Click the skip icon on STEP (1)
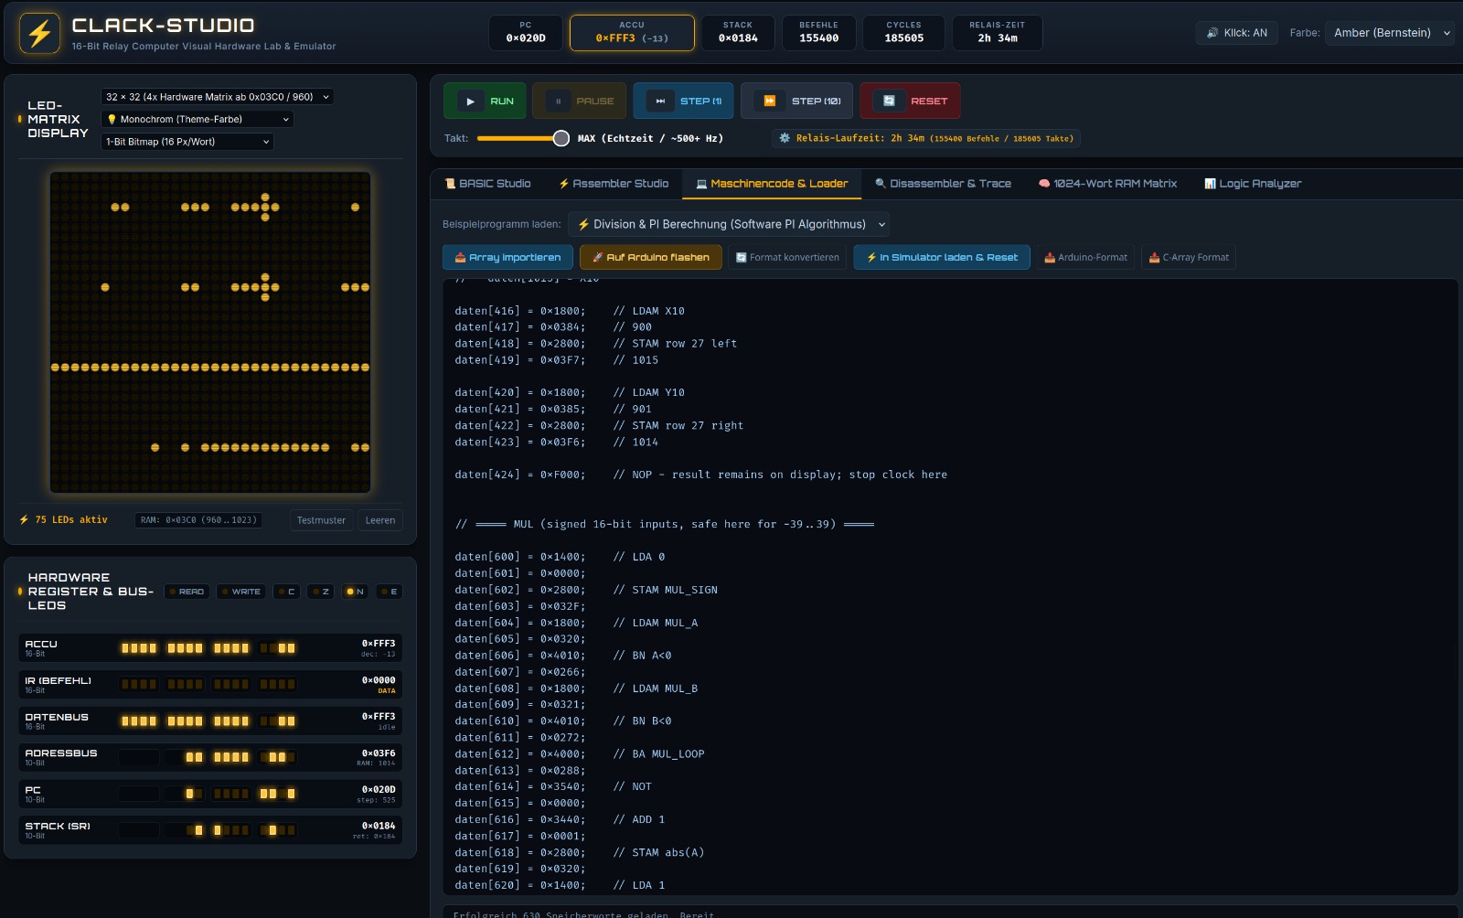Image resolution: width=1463 pixels, height=918 pixels. tap(660, 101)
